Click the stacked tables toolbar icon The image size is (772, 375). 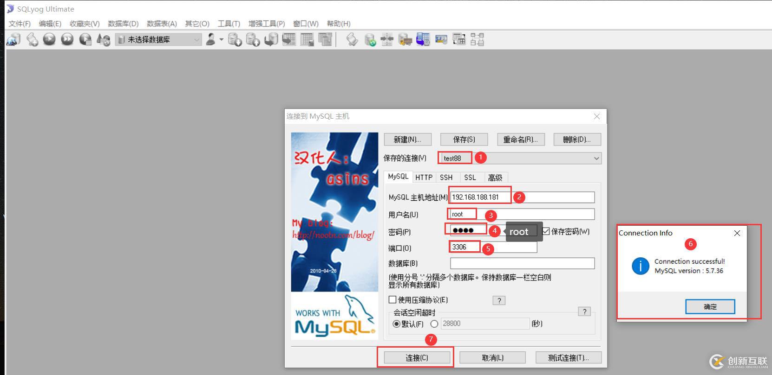(325, 40)
